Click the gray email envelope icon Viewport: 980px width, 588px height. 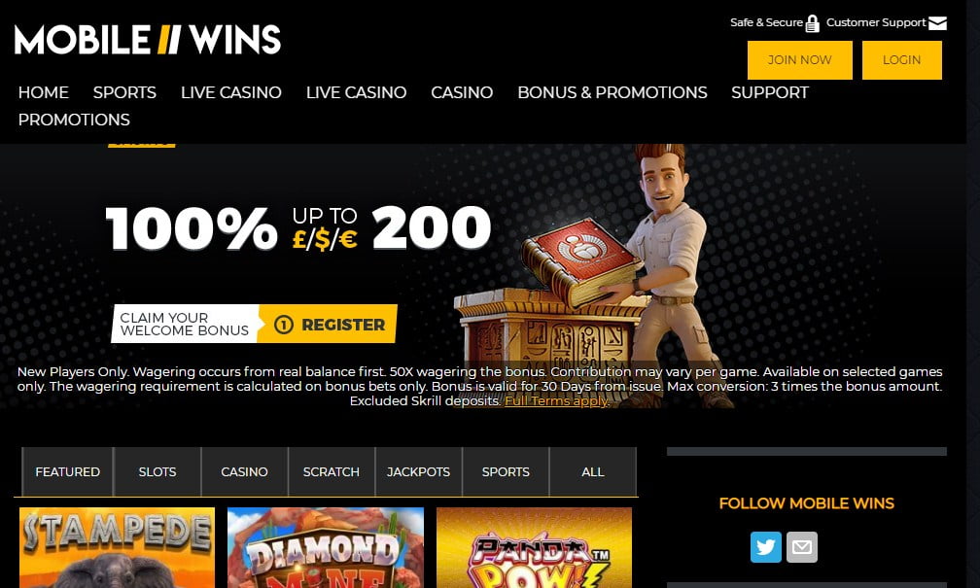(802, 547)
